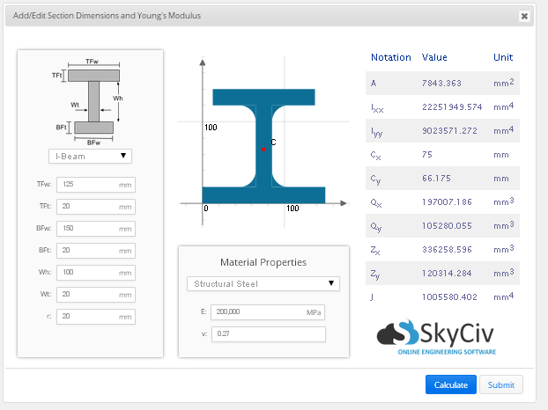This screenshot has width=548, height=410.
Task: Click the TFw input field
Action: tap(96, 185)
